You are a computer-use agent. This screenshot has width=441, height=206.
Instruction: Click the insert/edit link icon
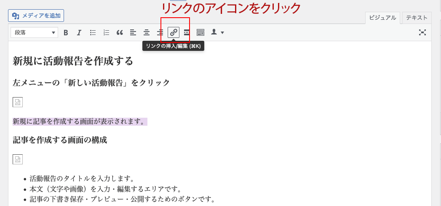coord(174,32)
